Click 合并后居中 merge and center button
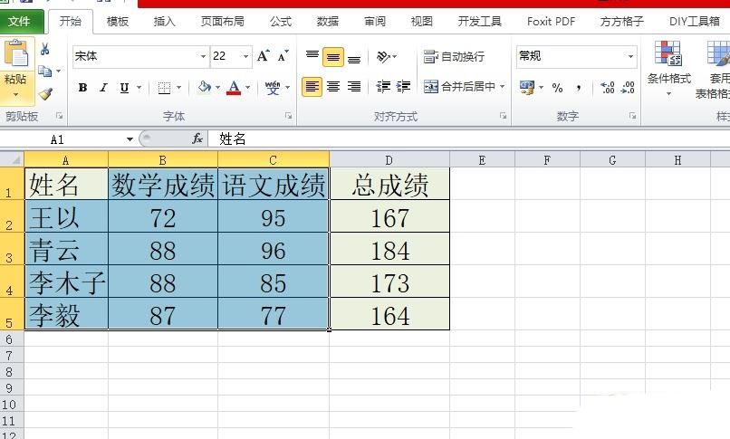 459,87
